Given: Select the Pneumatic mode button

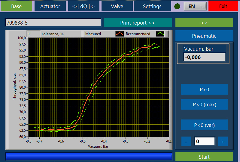Looking at the screenshot, I should [x=204, y=36].
